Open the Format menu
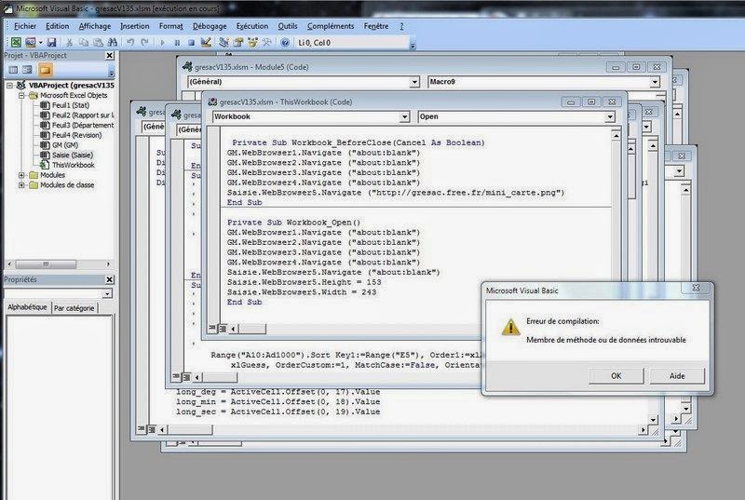This screenshot has height=500, width=745. click(170, 26)
